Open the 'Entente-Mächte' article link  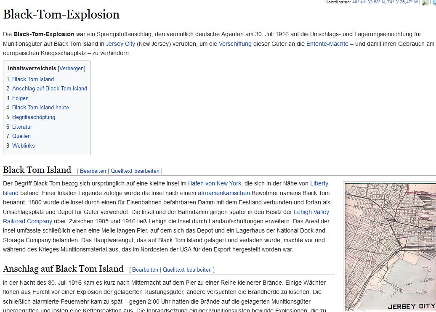tap(327, 44)
